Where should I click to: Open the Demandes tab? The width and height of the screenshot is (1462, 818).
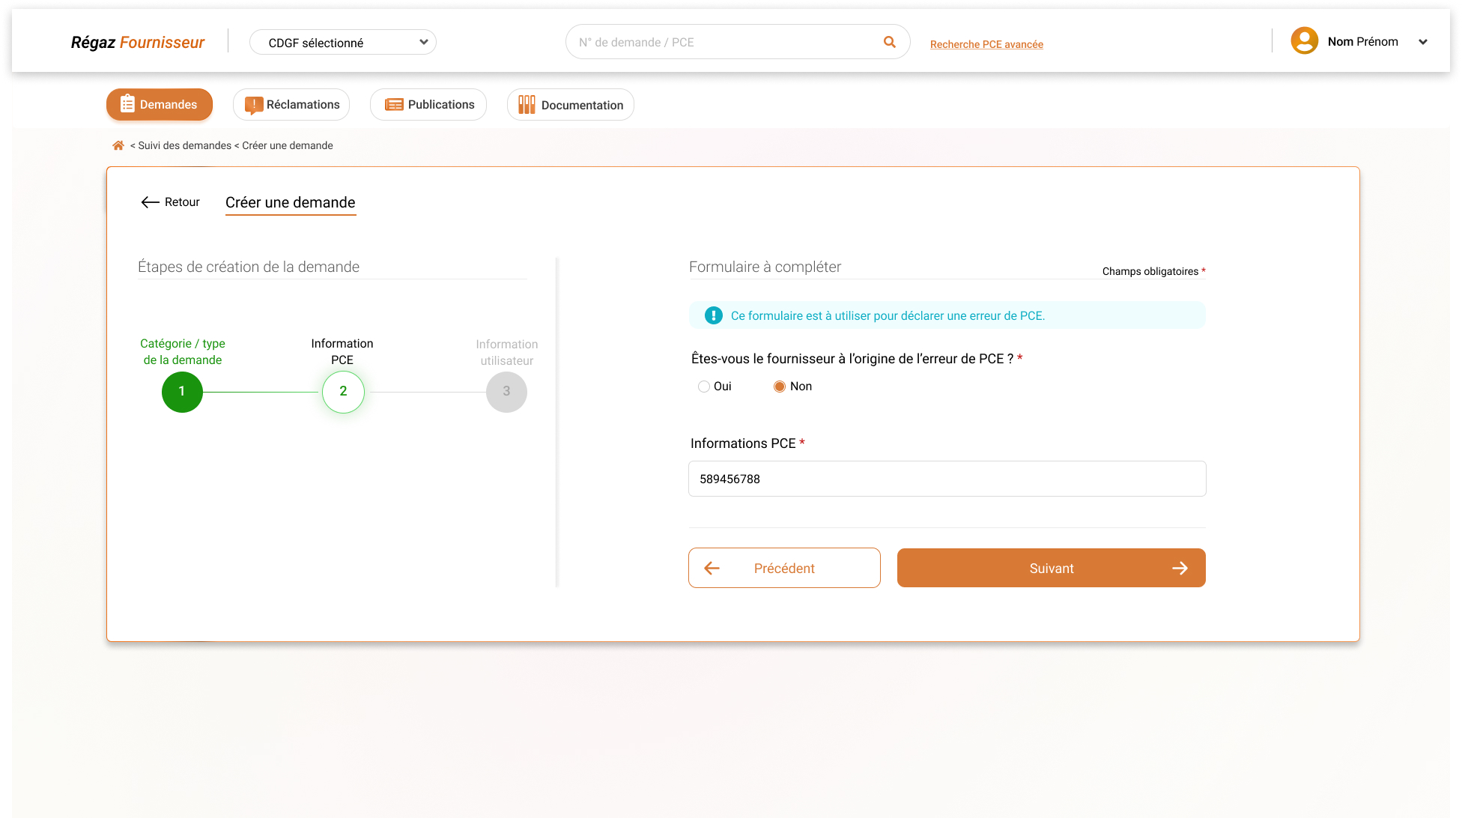[160, 105]
